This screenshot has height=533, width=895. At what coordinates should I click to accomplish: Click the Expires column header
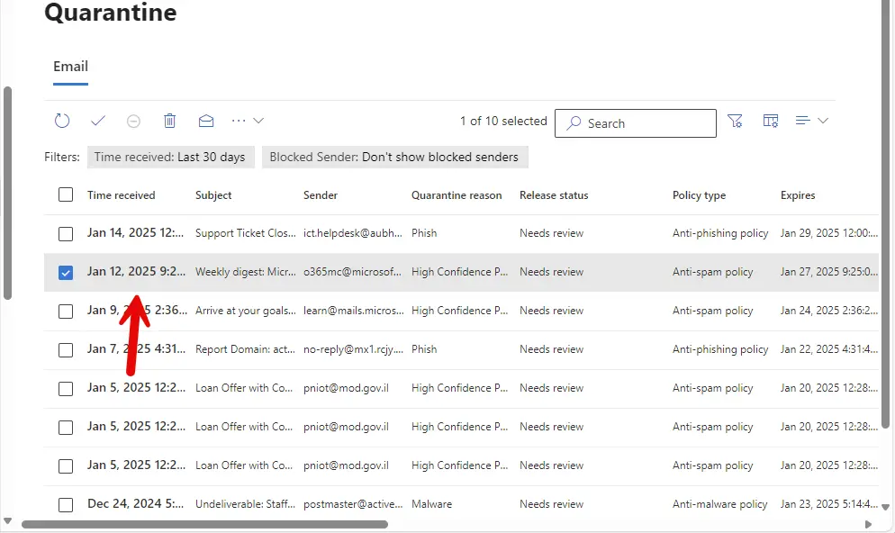798,195
